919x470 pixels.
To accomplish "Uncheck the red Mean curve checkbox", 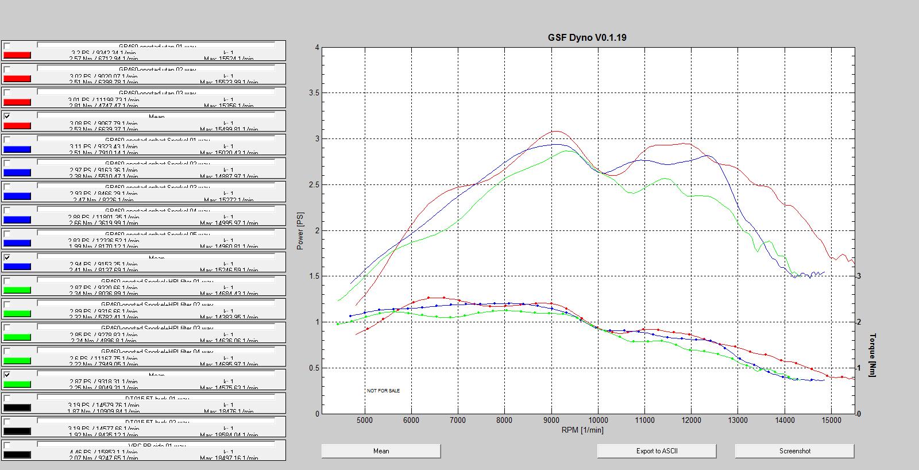I will click(7, 116).
